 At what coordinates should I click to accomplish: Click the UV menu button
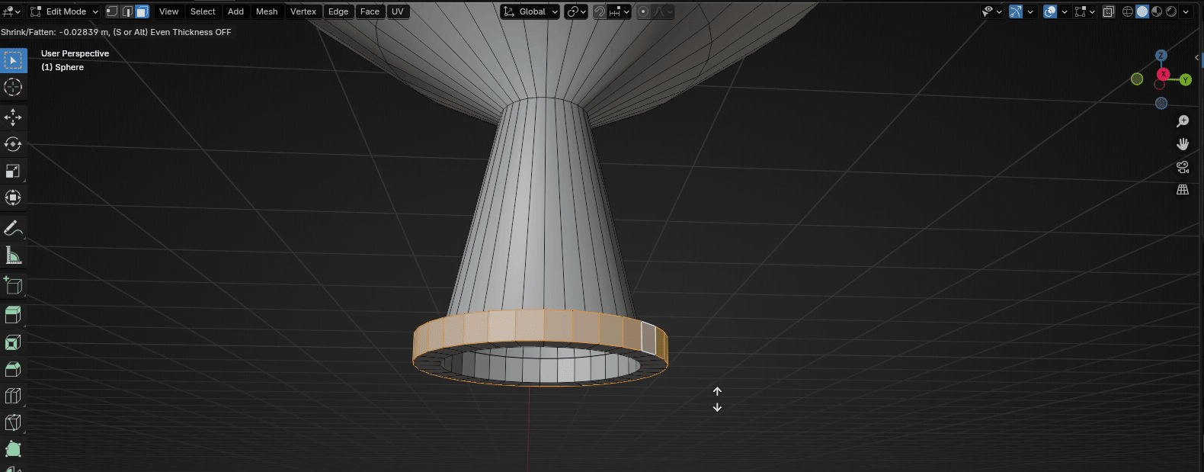click(398, 11)
